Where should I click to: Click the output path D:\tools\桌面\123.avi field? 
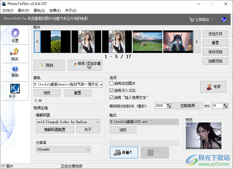[144, 122]
